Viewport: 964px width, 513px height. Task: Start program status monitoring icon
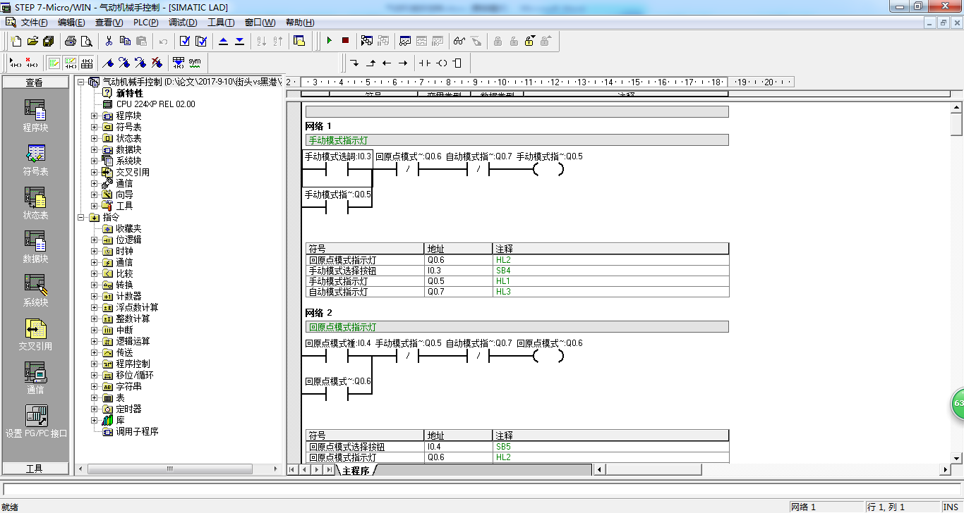(367, 41)
